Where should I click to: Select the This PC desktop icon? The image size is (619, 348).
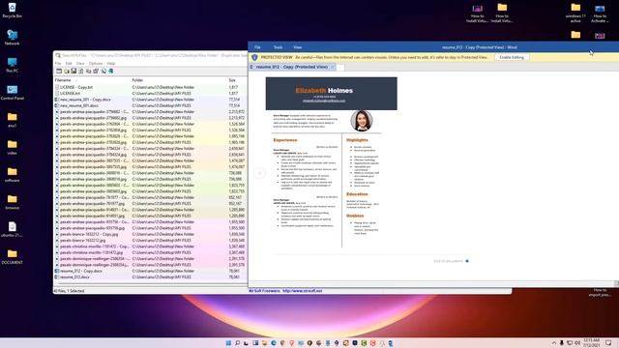tap(12, 65)
